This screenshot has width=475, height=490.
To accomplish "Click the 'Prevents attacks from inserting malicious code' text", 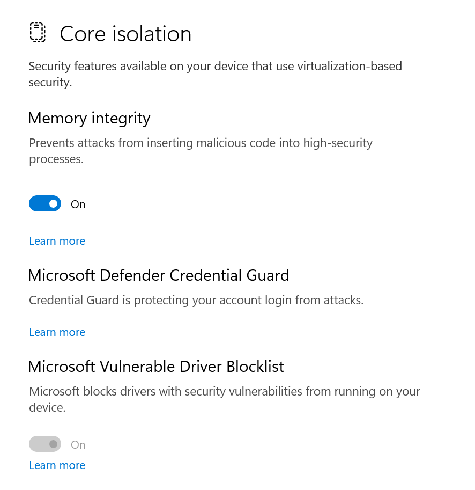I will (x=201, y=151).
